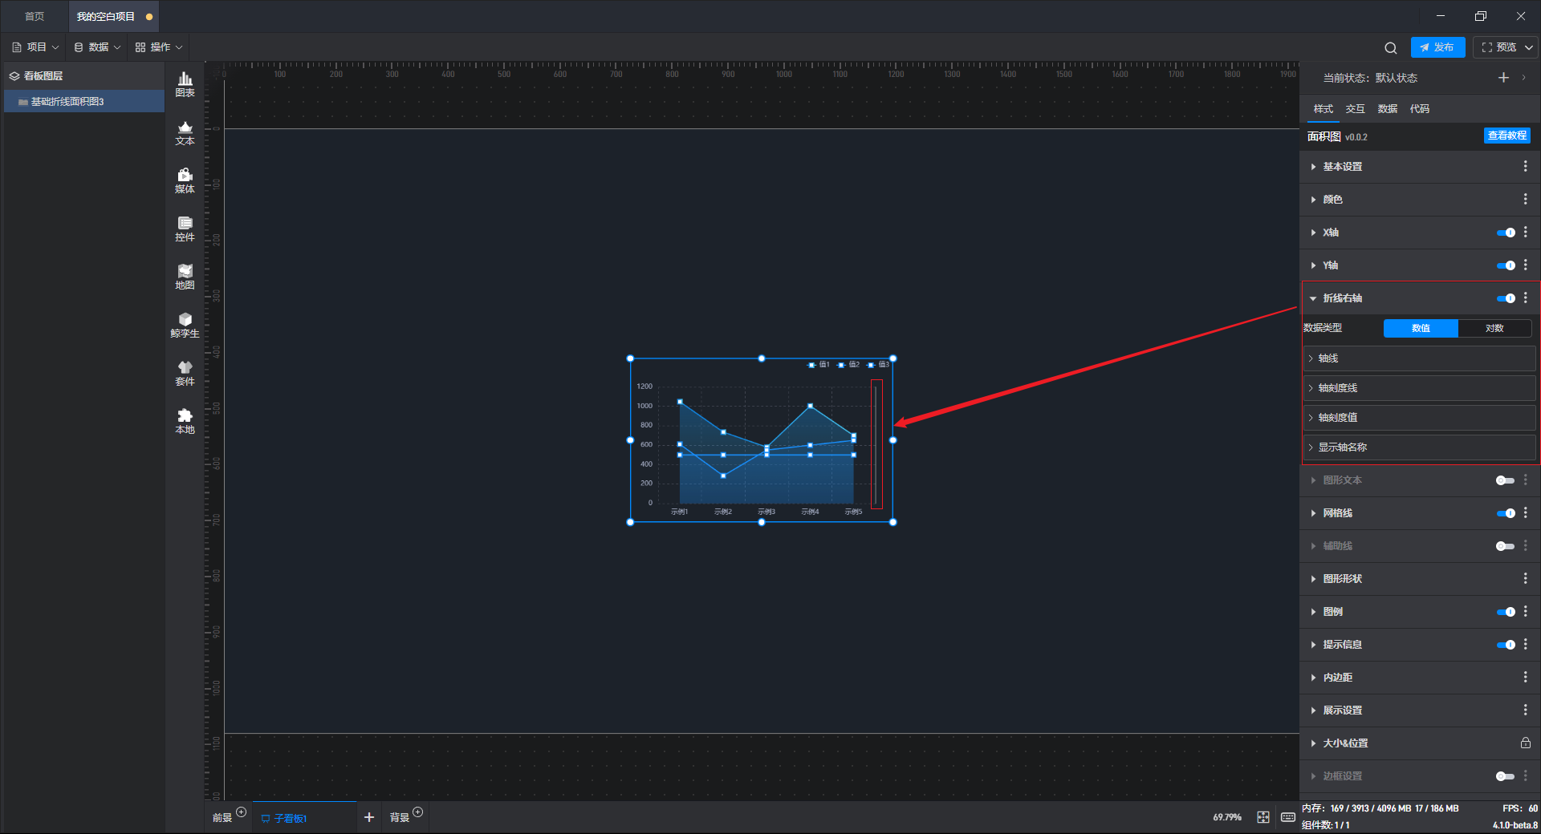
Task: Enable the 辅助线 switch
Action: pos(1506,546)
